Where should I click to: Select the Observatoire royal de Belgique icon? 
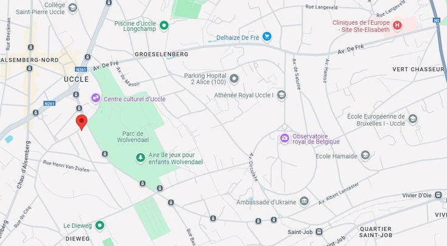coord(284,139)
